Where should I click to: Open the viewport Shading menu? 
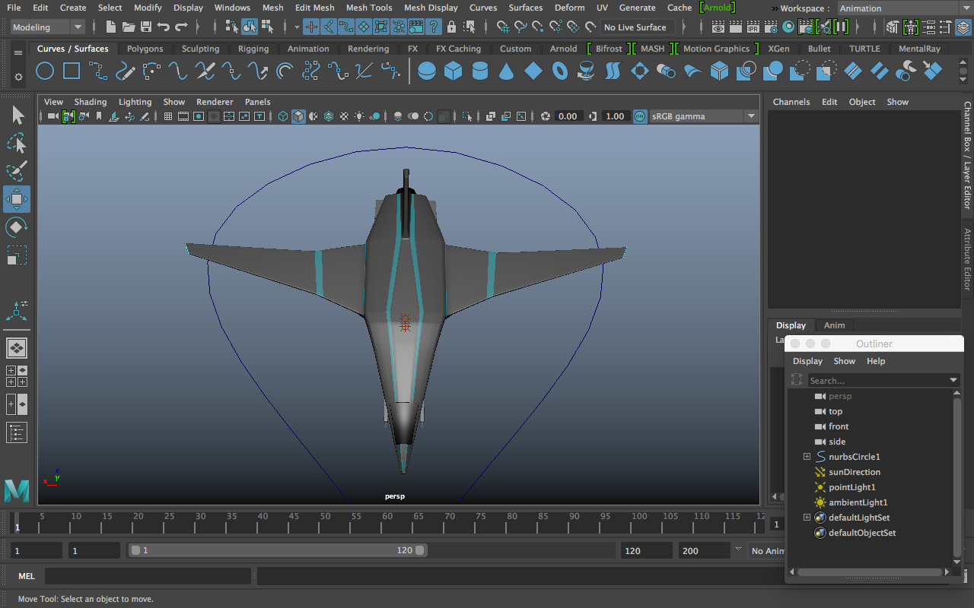pyautogui.click(x=90, y=102)
